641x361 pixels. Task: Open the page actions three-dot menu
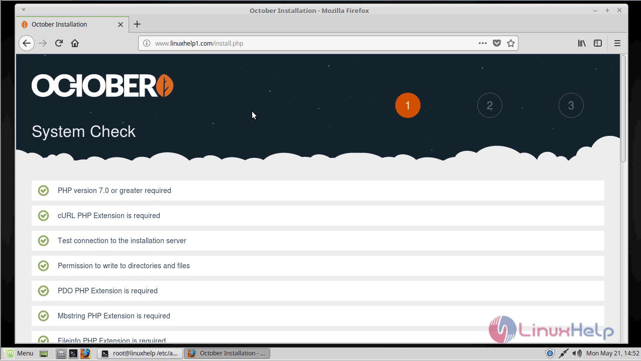tap(483, 43)
